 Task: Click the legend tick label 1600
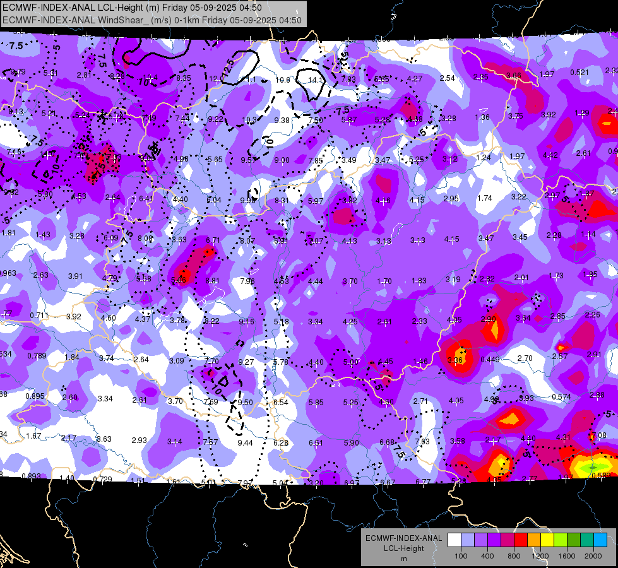[x=567, y=556]
